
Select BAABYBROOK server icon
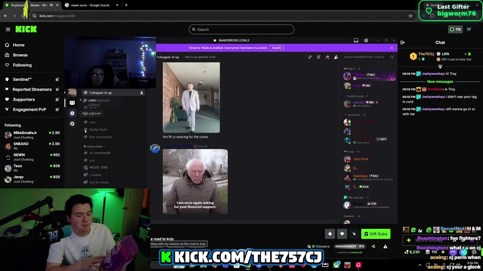(72, 102)
